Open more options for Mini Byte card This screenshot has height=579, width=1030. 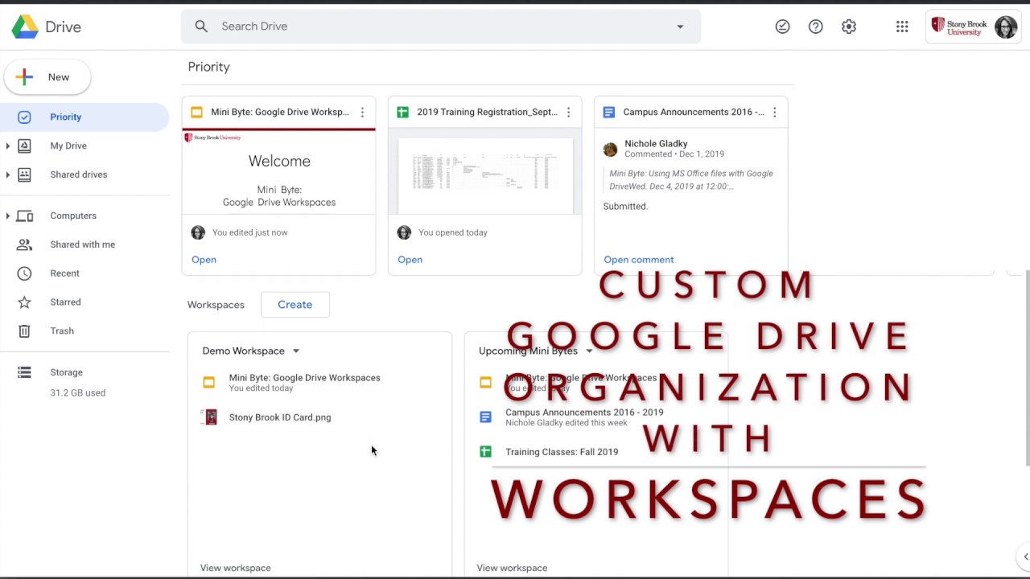pyautogui.click(x=362, y=113)
